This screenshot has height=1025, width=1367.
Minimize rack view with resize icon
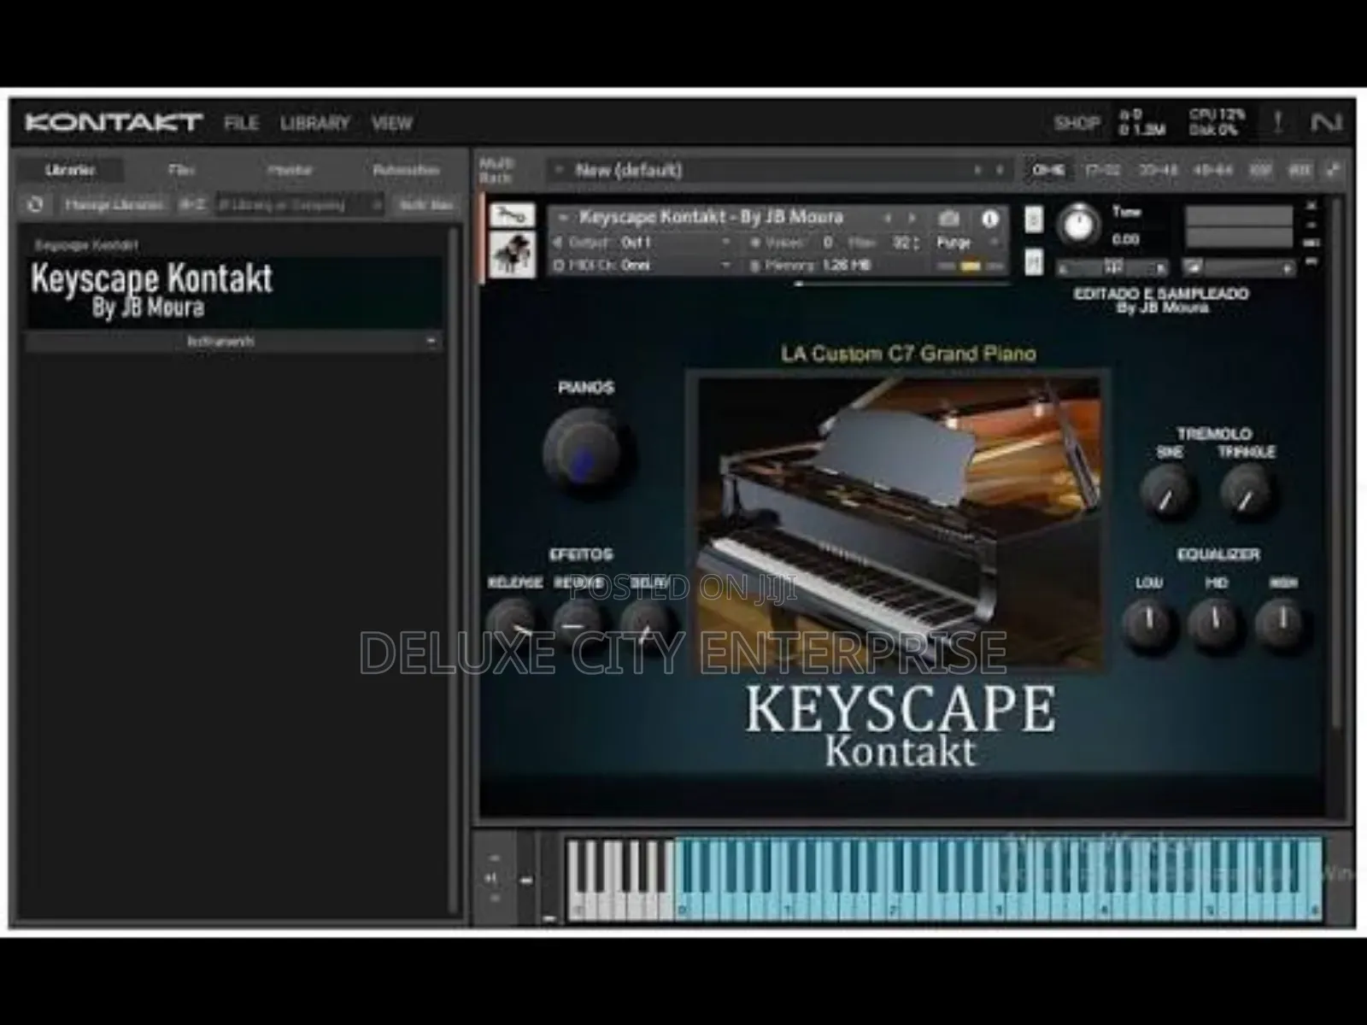click(x=1334, y=170)
